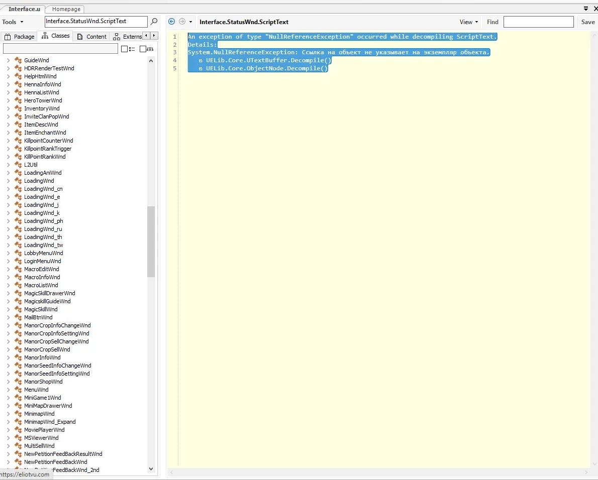Switch to the Package tab

(x=20, y=36)
